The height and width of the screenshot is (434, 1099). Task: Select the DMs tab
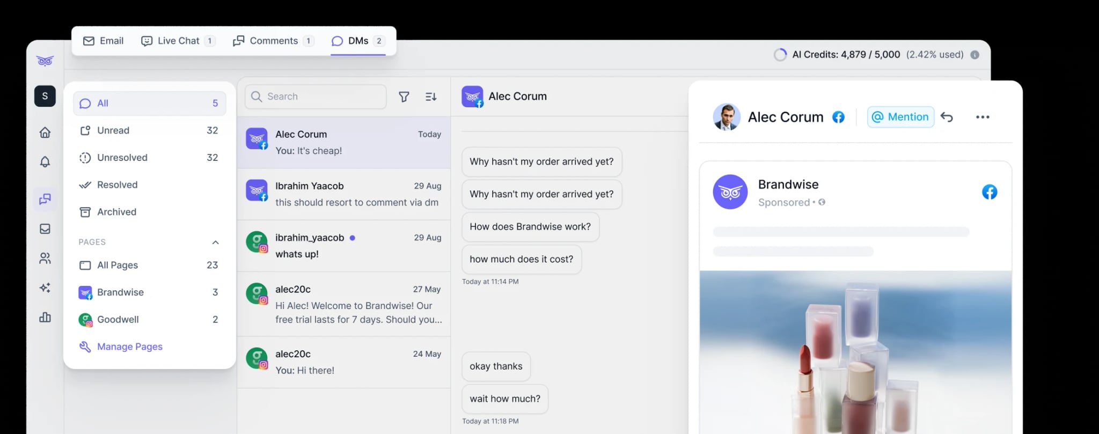pyautogui.click(x=358, y=41)
